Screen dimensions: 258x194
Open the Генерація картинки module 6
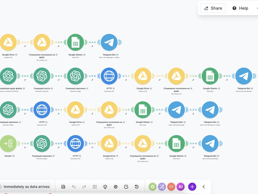tap(8, 110)
